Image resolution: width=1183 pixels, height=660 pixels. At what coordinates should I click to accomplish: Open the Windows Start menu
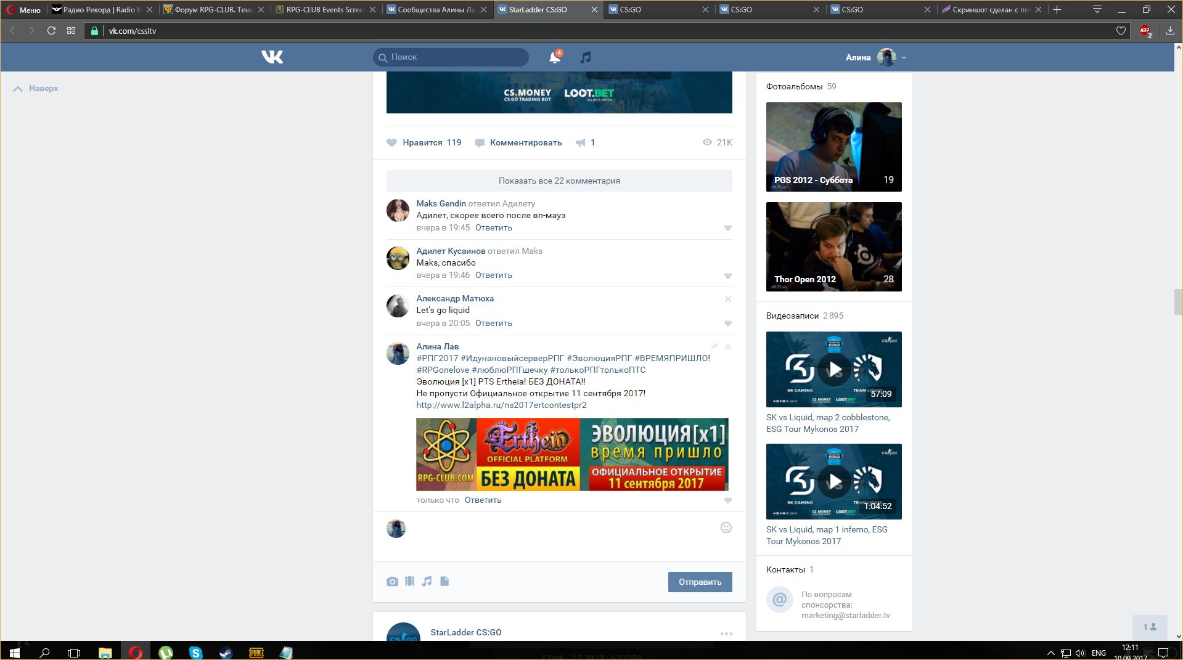pos(15,652)
